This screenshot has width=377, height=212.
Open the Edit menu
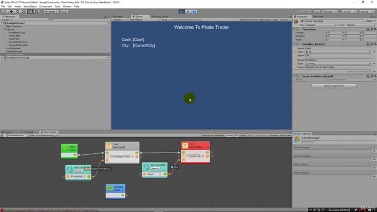tap(9, 6)
